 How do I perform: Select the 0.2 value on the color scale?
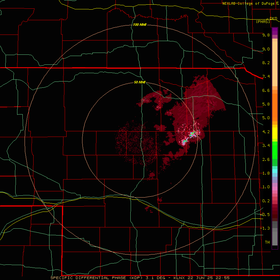click(266, 201)
